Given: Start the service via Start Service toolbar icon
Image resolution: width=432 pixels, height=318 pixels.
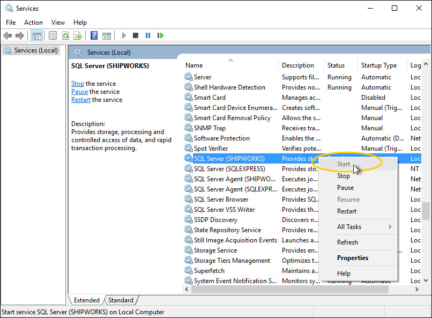Looking at the screenshot, I should tap(124, 35).
